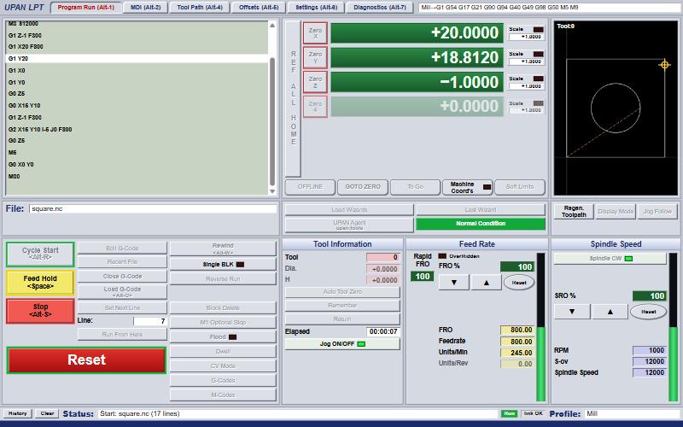This screenshot has height=427, width=683.
Task: Toggle the To Go display
Action: click(x=415, y=187)
